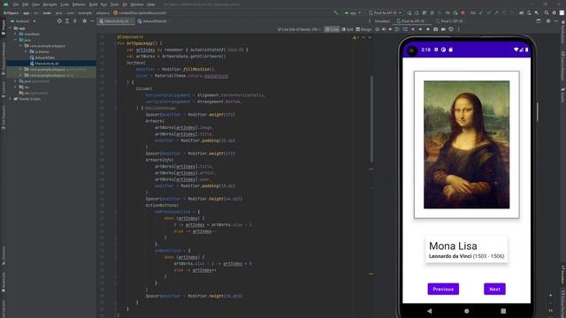Open the Tools menu

pyautogui.click(x=115, y=4)
